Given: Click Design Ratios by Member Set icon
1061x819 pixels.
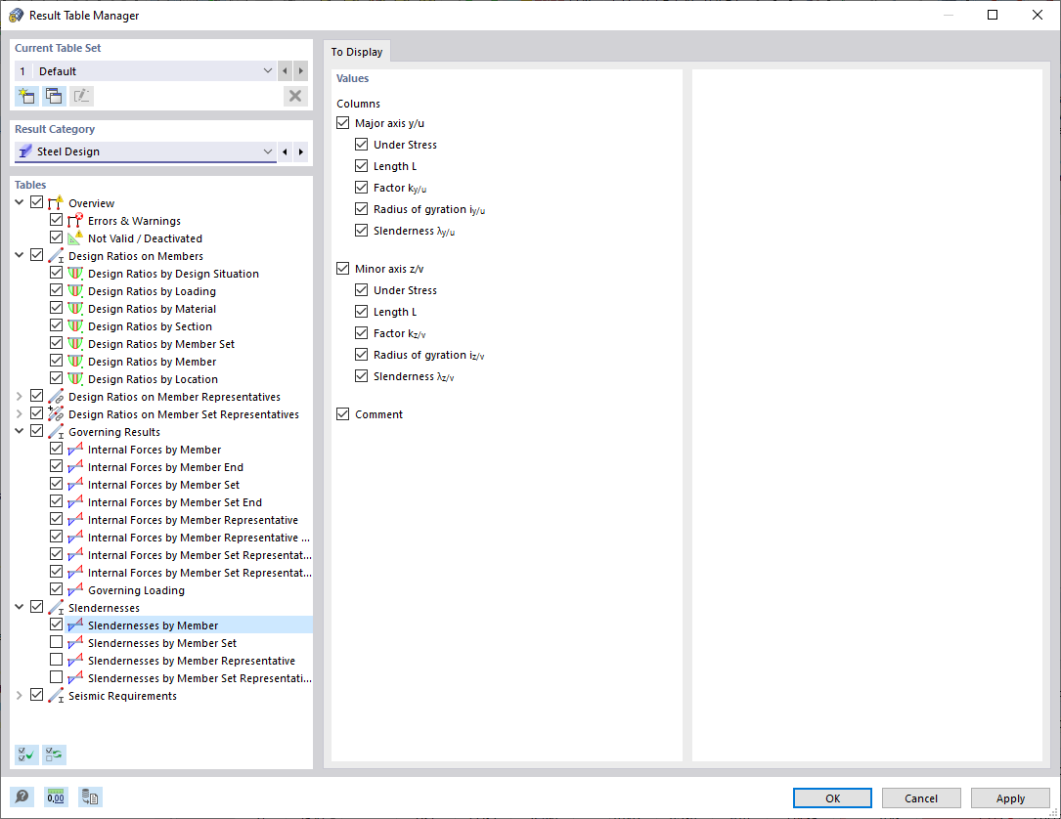Looking at the screenshot, I should 75,344.
